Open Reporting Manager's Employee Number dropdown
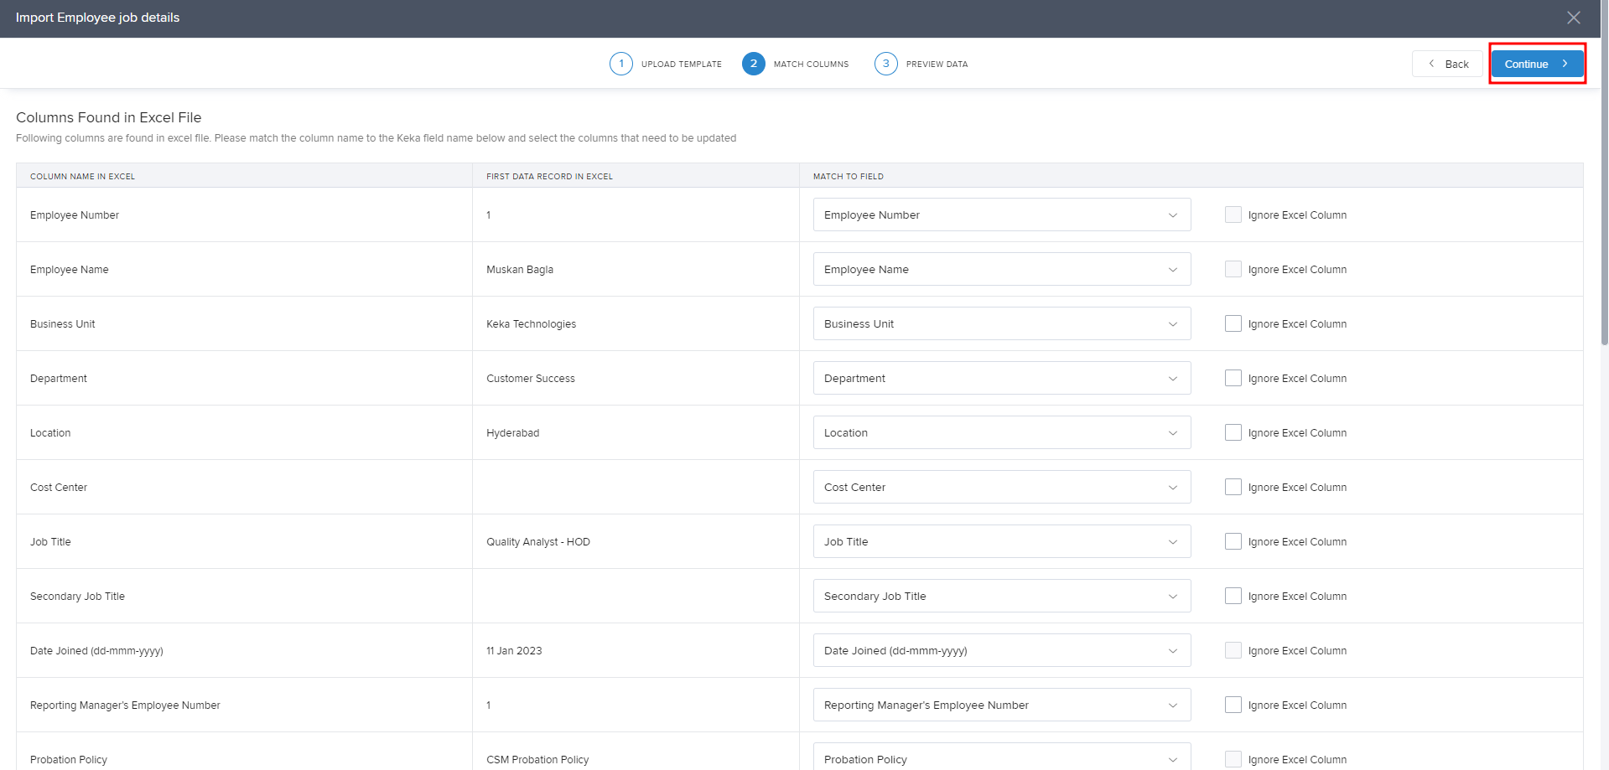 [x=1001, y=705]
